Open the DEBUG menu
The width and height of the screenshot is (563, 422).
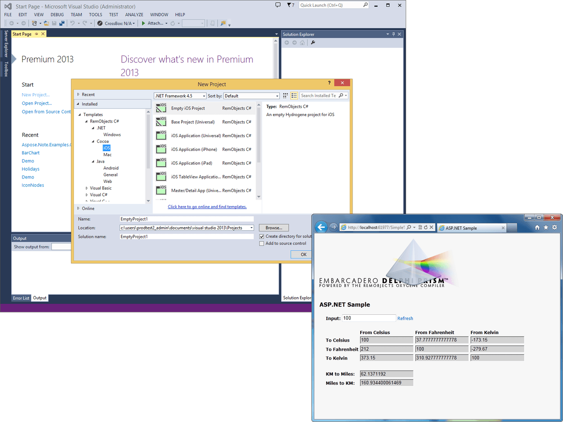pyautogui.click(x=57, y=15)
